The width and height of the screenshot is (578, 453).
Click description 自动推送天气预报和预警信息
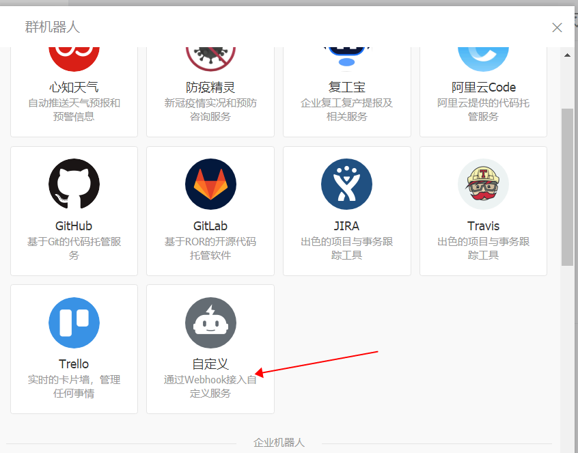click(74, 109)
